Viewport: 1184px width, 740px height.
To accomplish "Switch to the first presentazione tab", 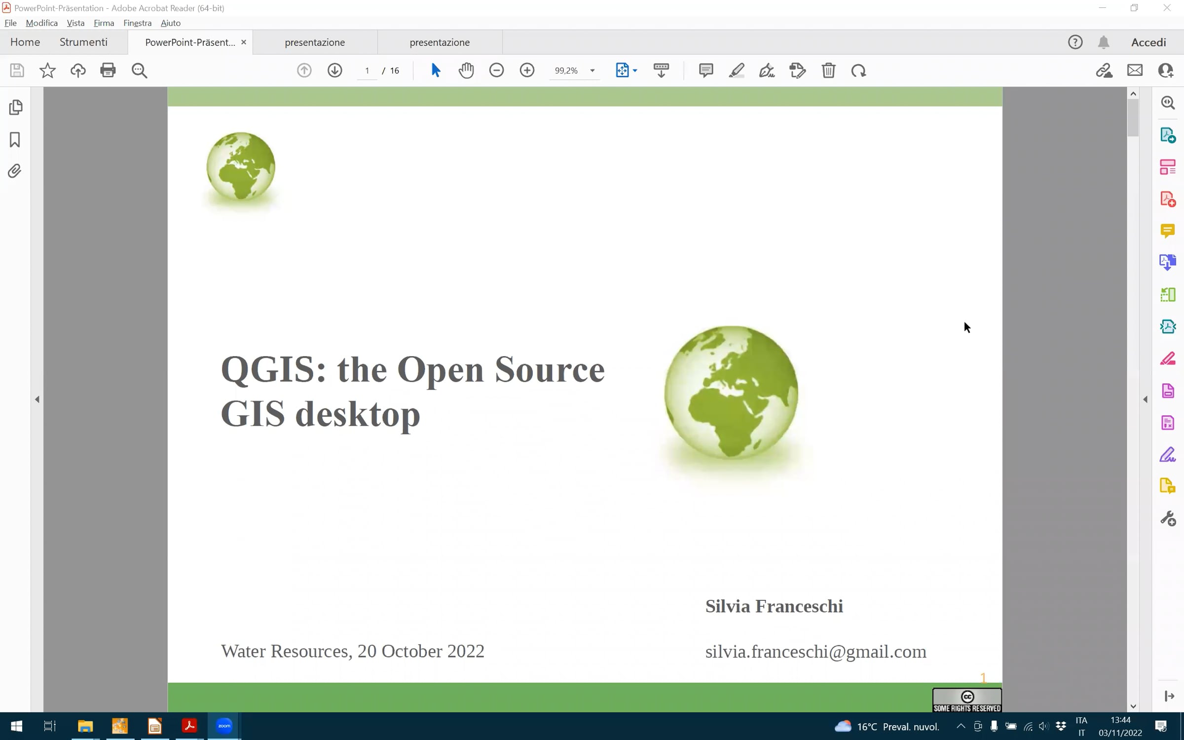I will (315, 42).
